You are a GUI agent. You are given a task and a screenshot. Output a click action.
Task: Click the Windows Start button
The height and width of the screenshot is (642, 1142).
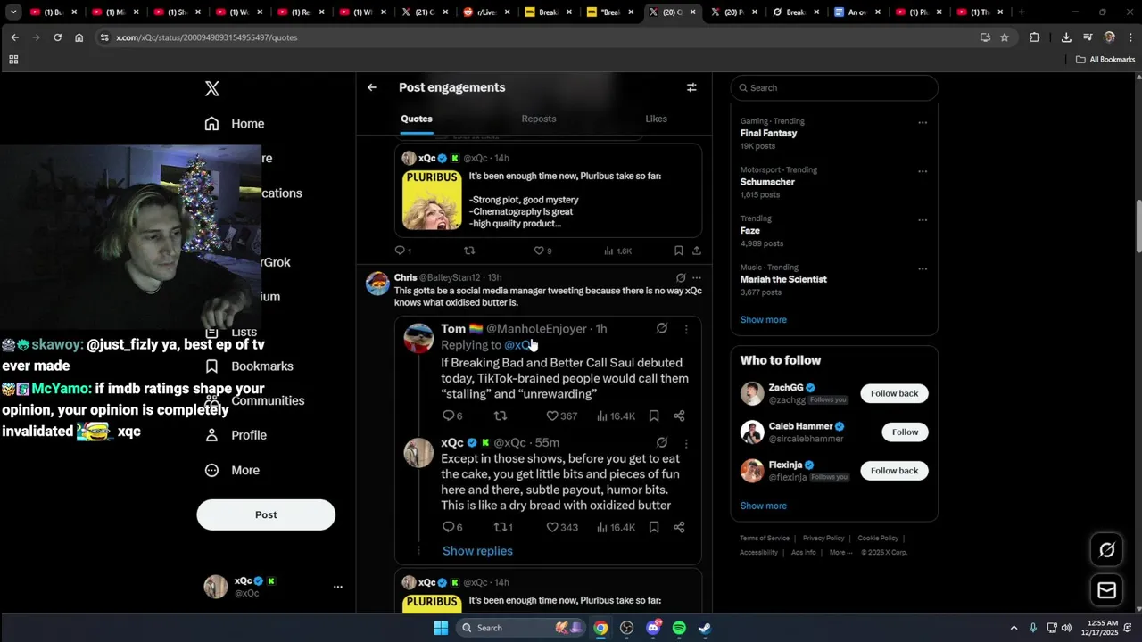[x=441, y=628]
